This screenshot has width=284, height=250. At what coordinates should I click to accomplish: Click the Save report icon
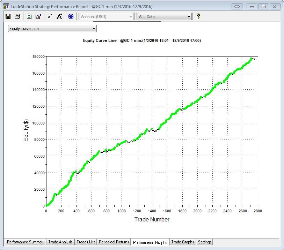coord(8,16)
